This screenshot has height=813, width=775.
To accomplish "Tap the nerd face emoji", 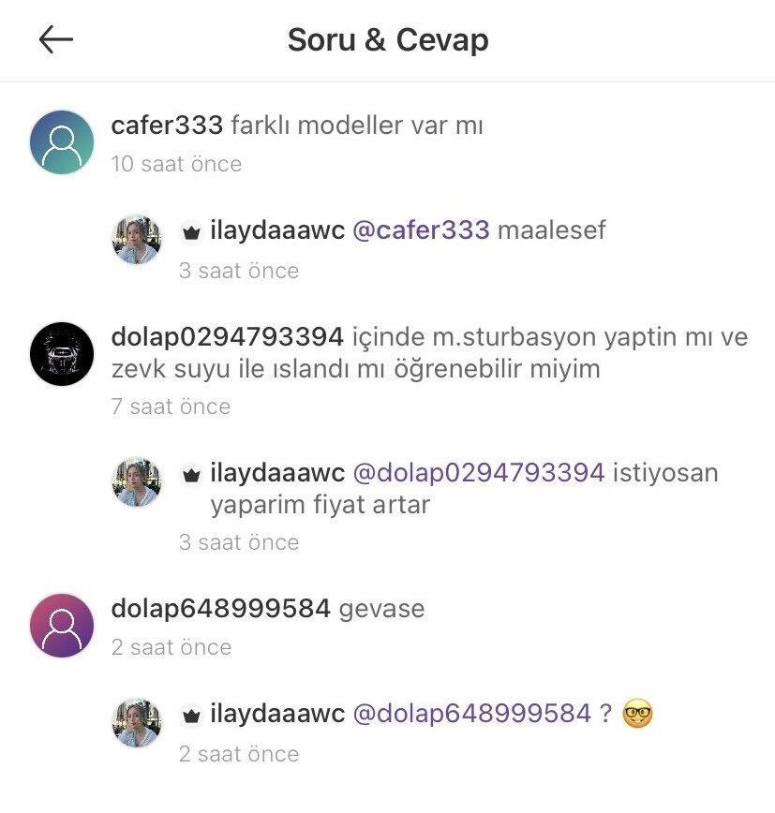I will point(637,714).
